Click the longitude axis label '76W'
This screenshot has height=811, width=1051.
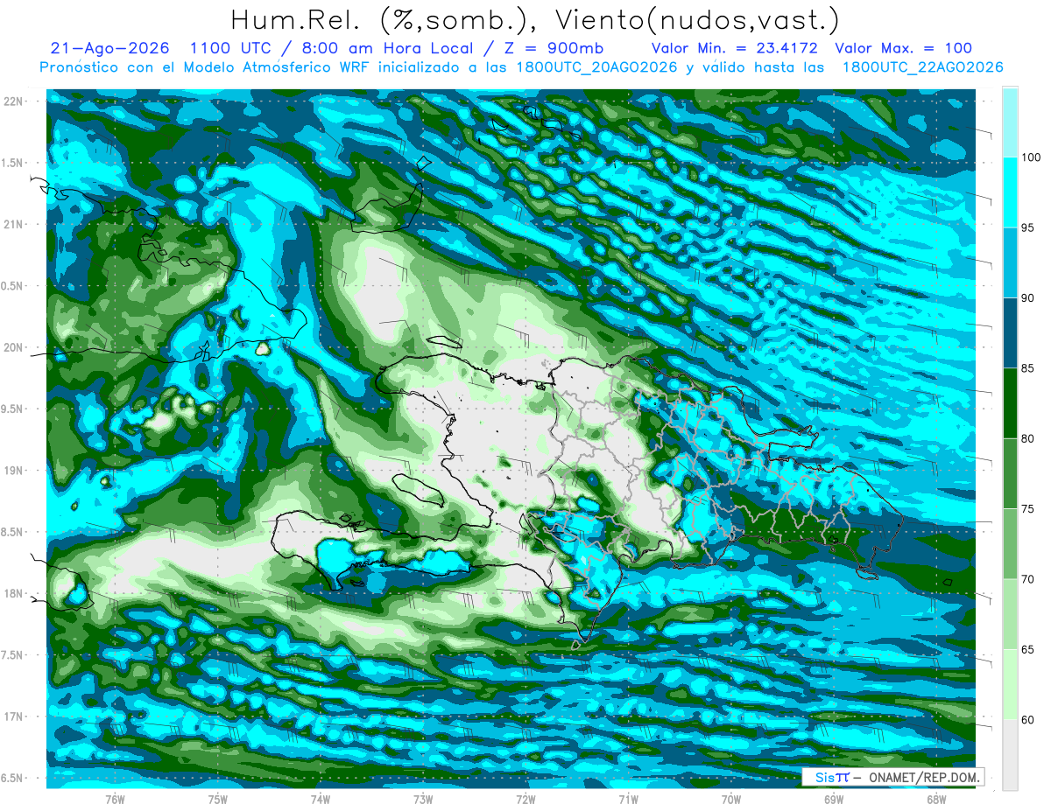coord(116,800)
